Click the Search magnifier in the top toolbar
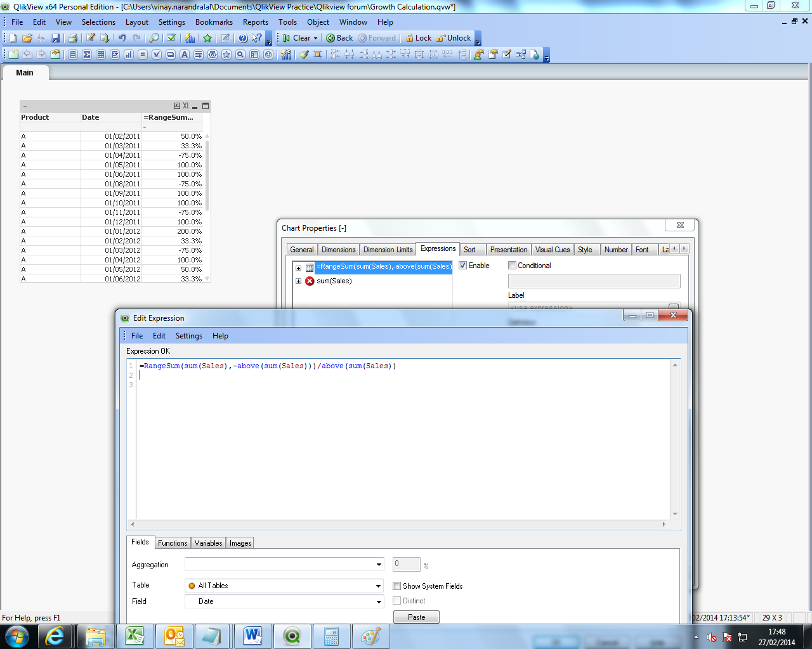Image resolution: width=812 pixels, height=649 pixels. click(154, 38)
